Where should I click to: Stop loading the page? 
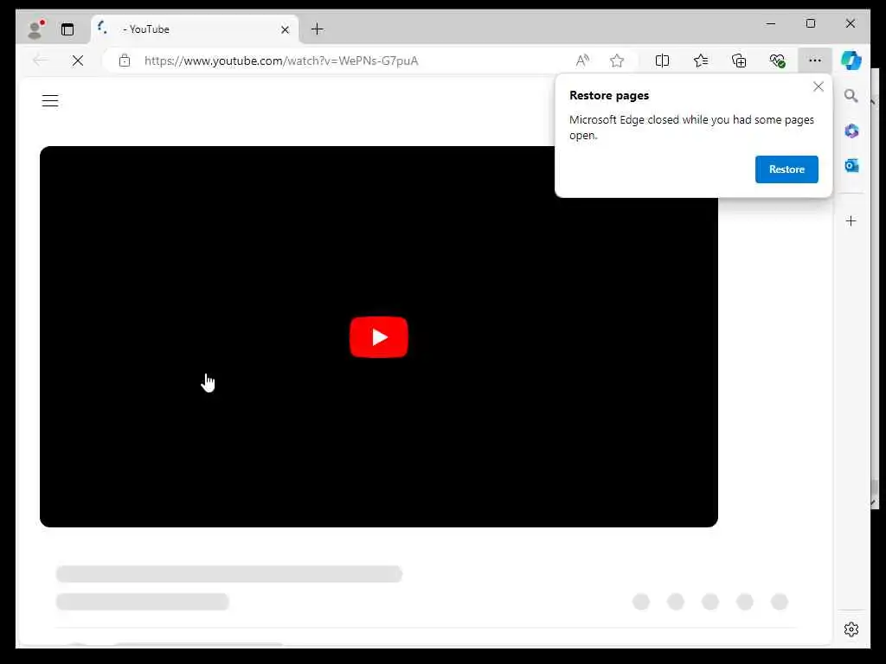click(78, 61)
